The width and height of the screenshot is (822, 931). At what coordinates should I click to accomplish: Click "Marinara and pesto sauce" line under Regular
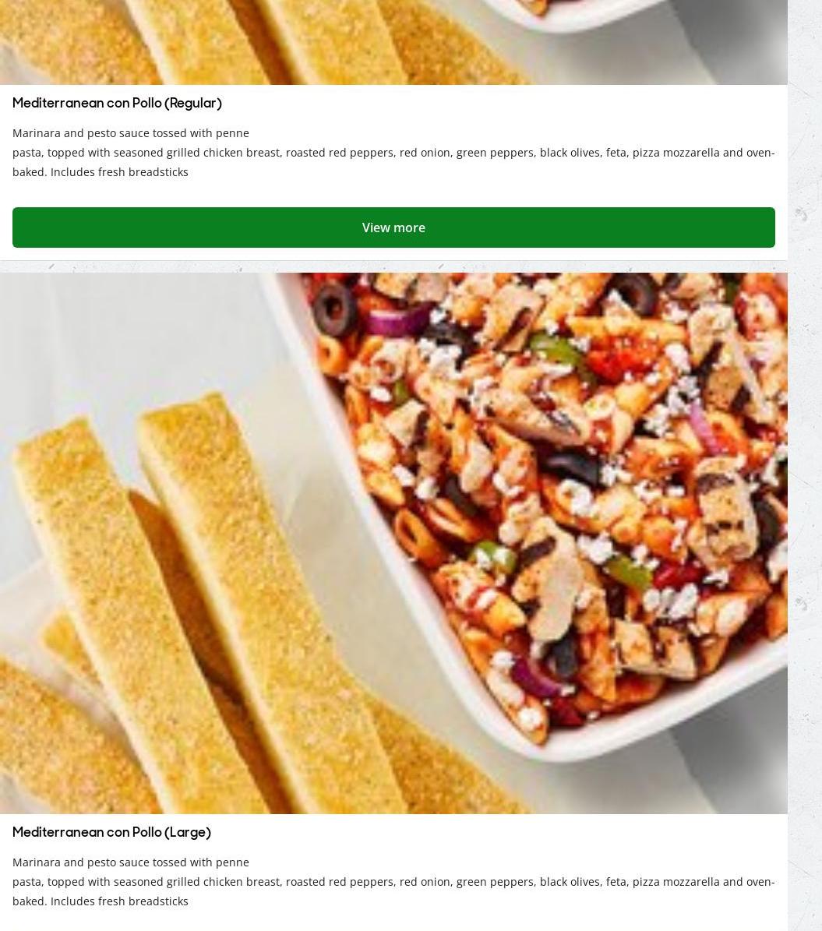(131, 132)
